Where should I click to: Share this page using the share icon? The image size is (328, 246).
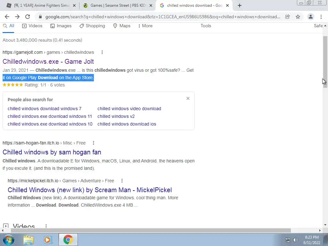pyautogui.click(x=288, y=17)
